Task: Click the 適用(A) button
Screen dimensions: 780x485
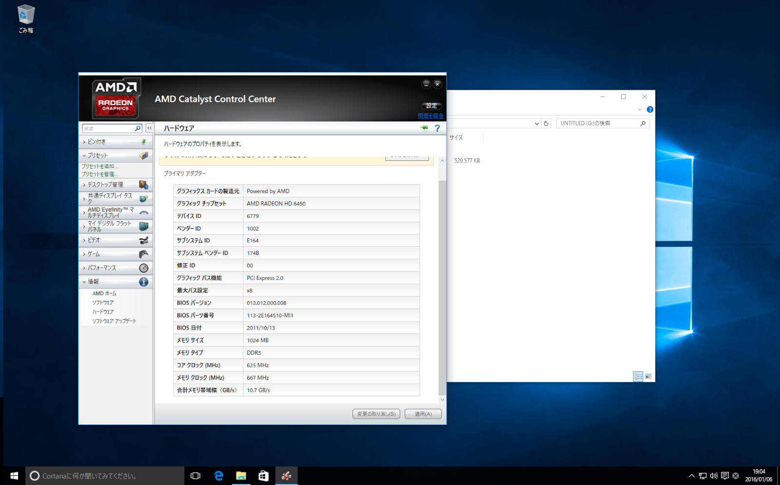Action: tap(423, 414)
